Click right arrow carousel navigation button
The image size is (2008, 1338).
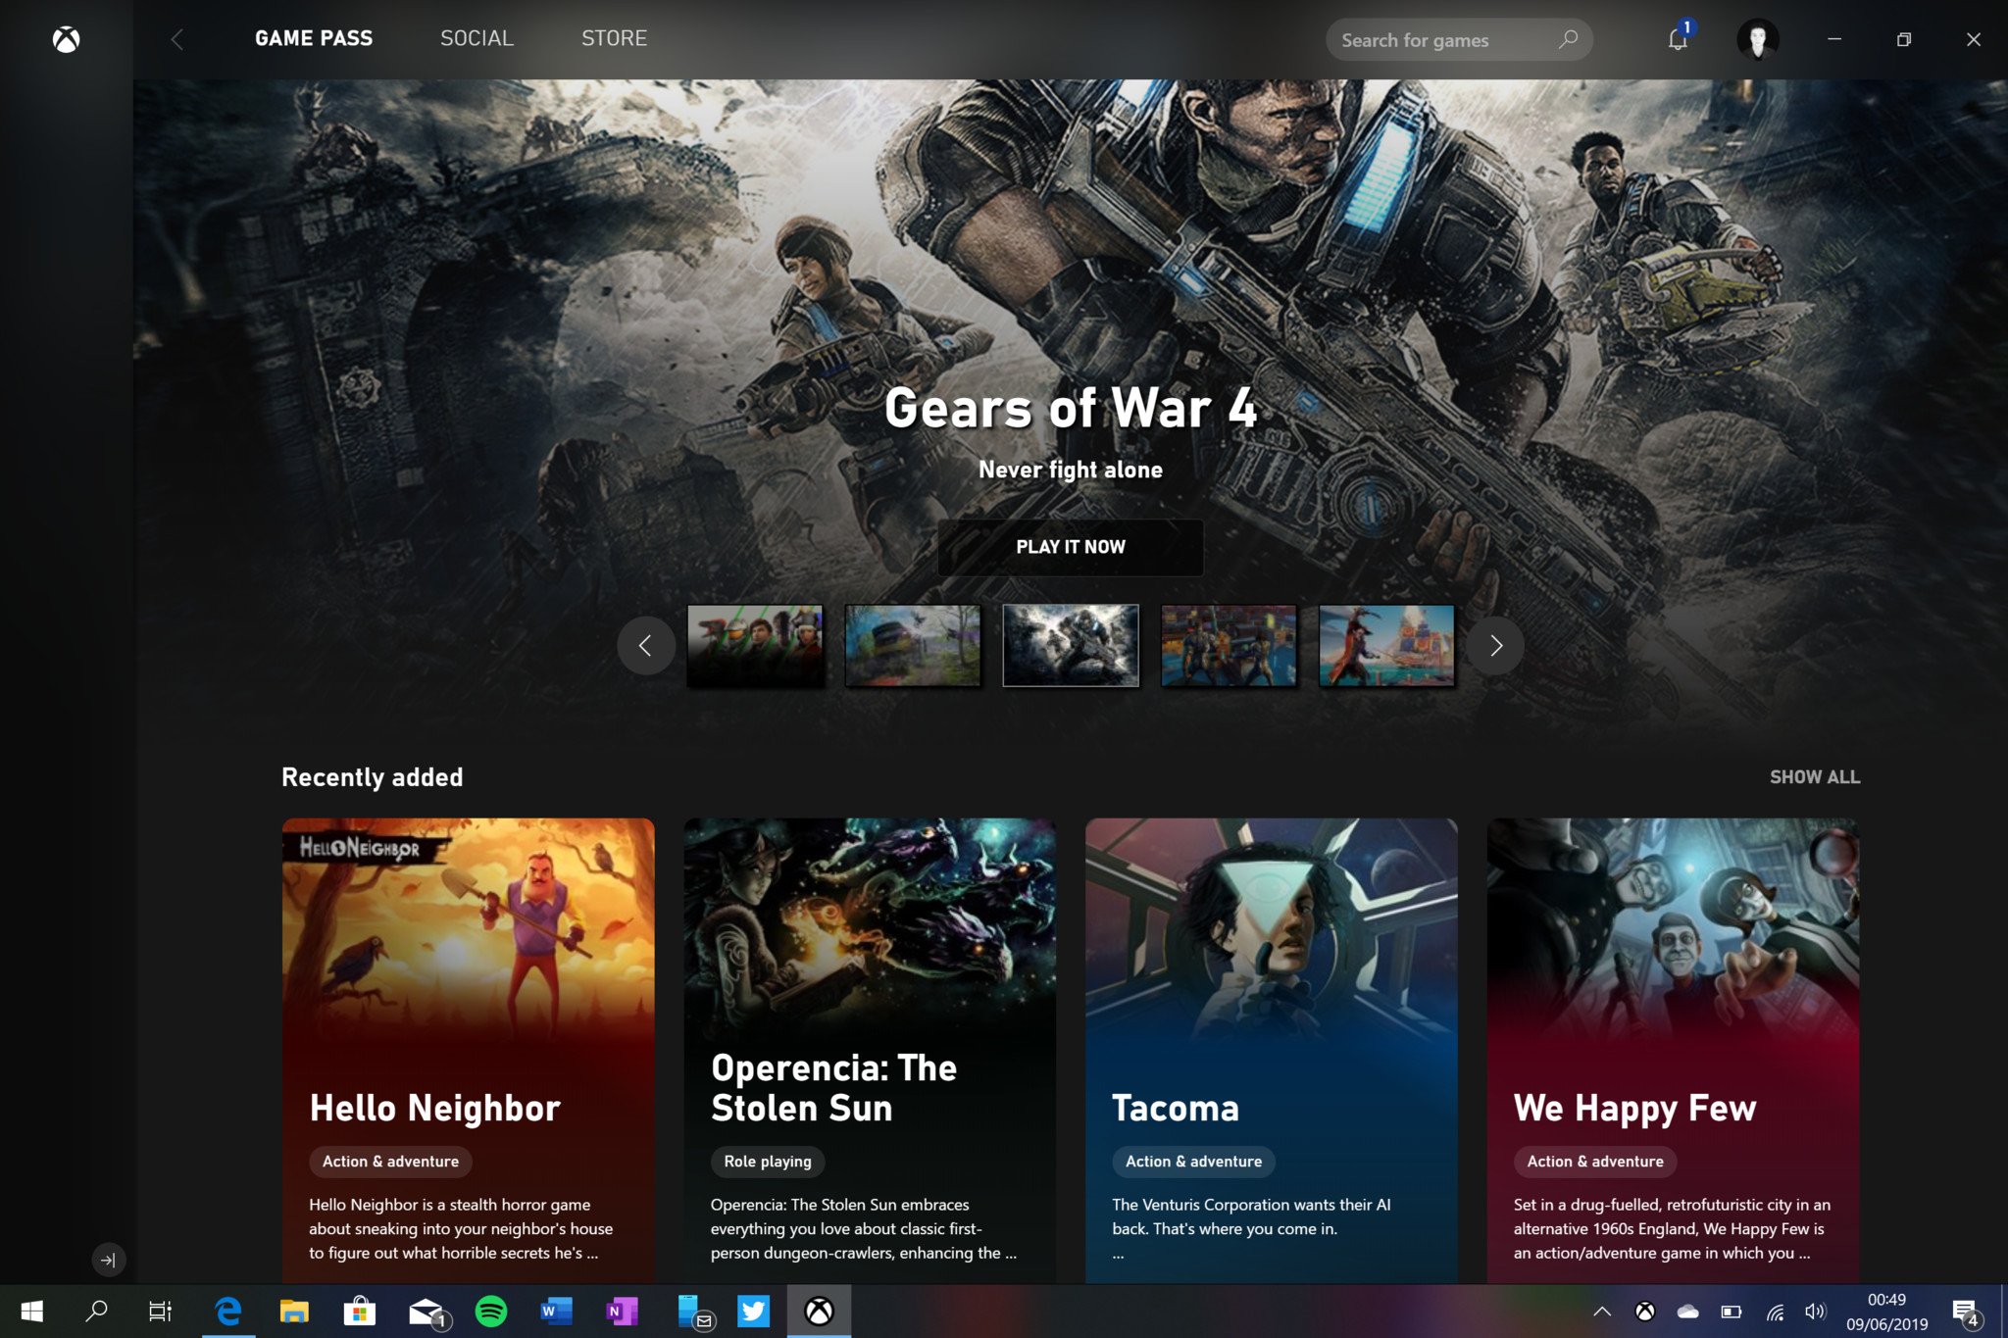tap(1496, 645)
